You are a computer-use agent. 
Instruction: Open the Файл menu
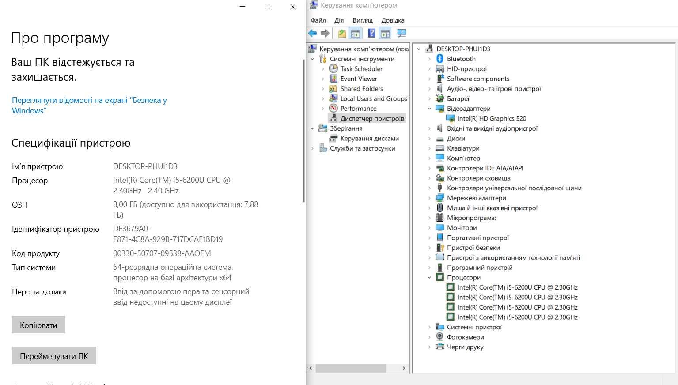[318, 20]
